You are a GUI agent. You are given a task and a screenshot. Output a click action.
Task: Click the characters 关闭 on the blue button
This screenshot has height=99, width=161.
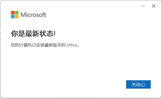coord(136,84)
